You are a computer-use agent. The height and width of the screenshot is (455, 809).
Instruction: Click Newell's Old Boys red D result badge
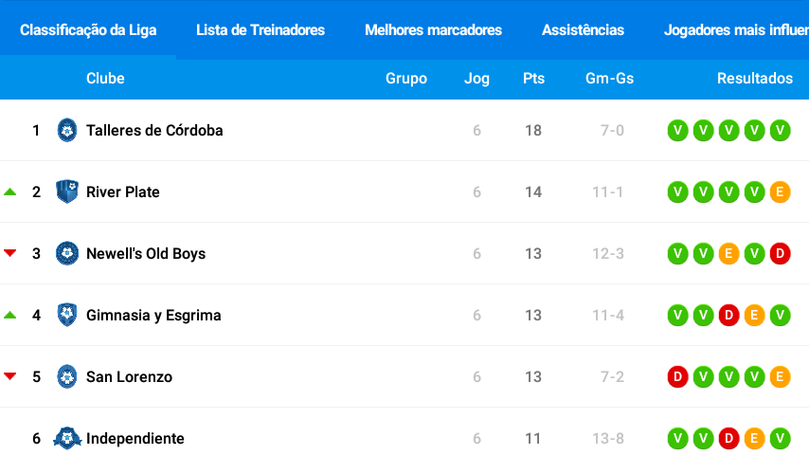coord(781,254)
